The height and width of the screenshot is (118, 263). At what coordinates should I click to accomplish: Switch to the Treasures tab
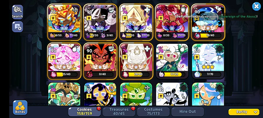[119, 112]
